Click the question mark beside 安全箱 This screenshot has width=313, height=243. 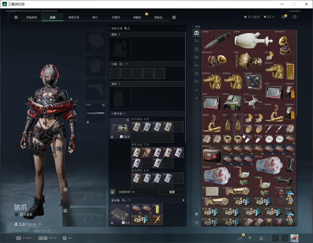(129, 200)
